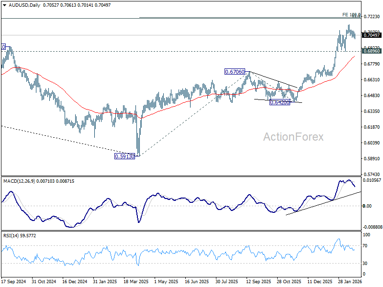Click the 0.67790 price axis value

[x=372, y=64]
